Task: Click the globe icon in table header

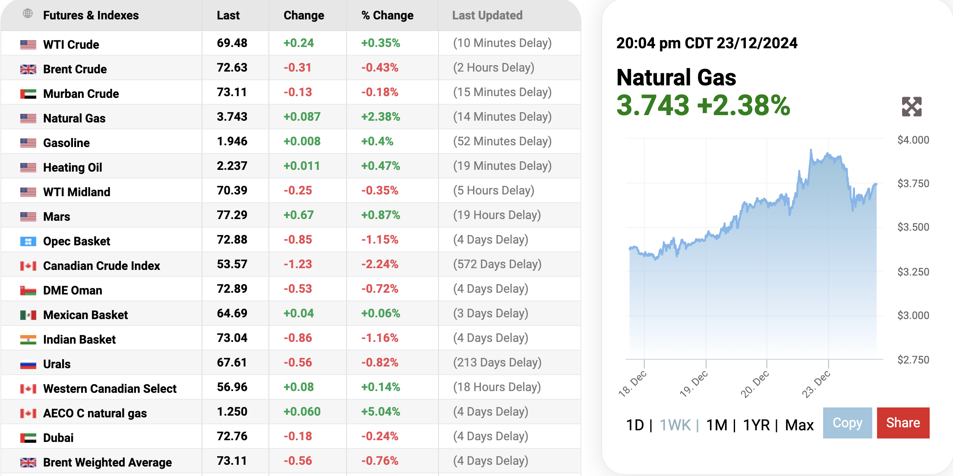Action: pyautogui.click(x=28, y=14)
